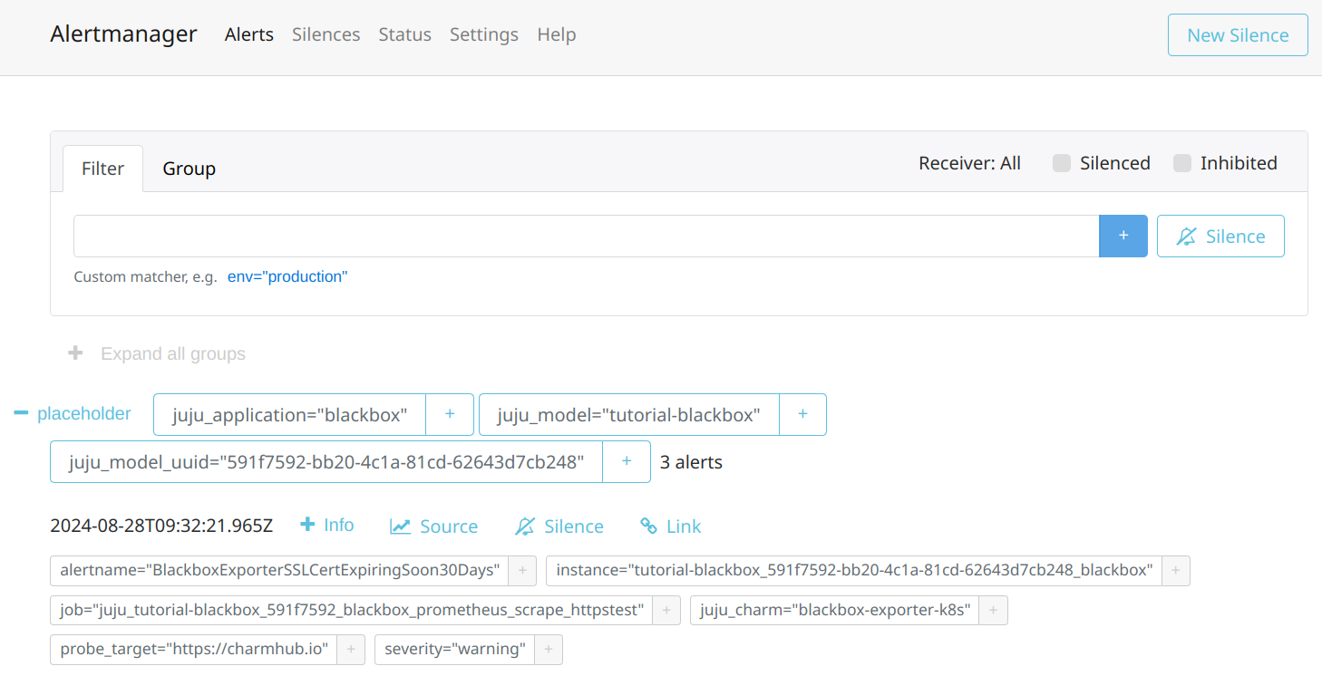
Task: Click the blue plus add-matcher button
Action: pos(1123,236)
